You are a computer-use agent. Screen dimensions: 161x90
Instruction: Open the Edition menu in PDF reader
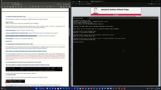[x=5, y=2]
